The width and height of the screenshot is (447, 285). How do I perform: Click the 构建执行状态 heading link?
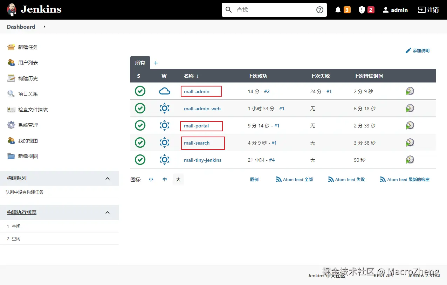point(22,213)
